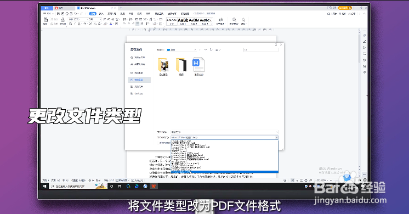The width and height of the screenshot is (409, 214).
Task: Expand the file name history dropdown arrow
Action: coord(277,132)
